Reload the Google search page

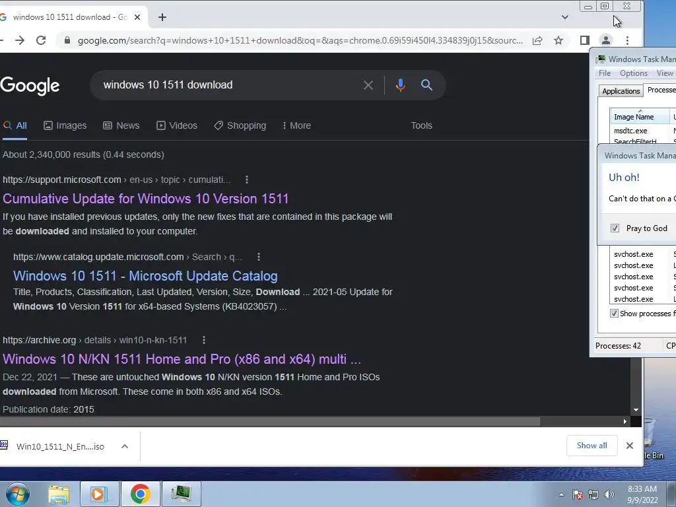point(41,40)
